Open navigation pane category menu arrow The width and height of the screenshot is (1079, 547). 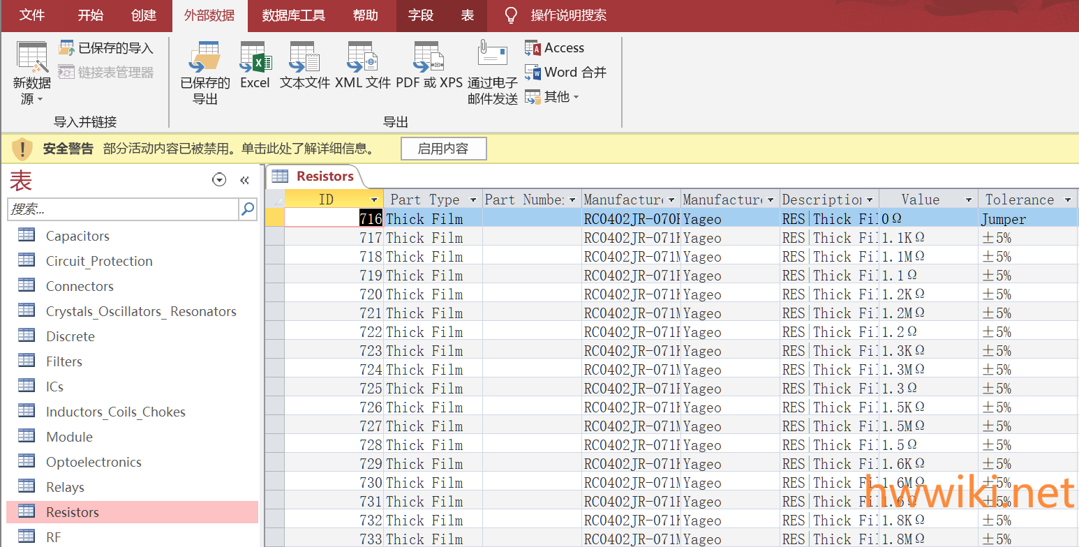(x=219, y=180)
